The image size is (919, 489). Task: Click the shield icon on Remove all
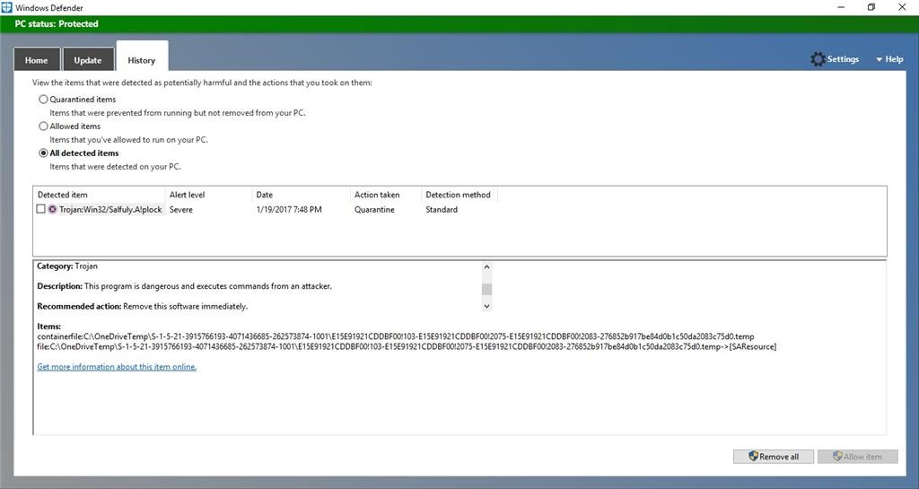[752, 457]
